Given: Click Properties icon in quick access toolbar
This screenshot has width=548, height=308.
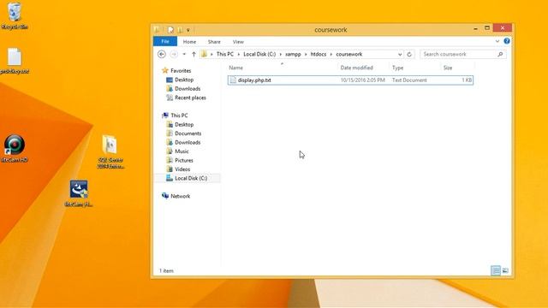Looking at the screenshot, I should coord(170,30).
